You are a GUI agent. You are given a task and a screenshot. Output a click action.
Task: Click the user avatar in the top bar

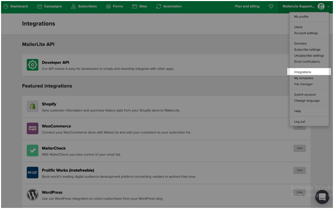[321, 6]
